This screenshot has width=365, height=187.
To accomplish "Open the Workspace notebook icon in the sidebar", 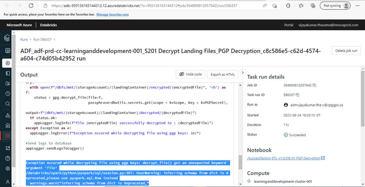I will click(x=7, y=73).
